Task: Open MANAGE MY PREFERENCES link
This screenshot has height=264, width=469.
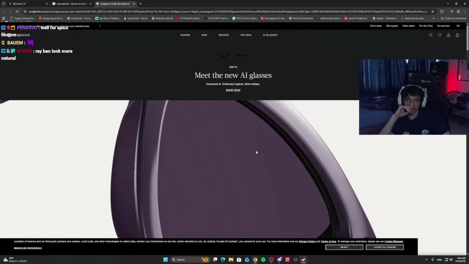Action: pyautogui.click(x=28, y=248)
